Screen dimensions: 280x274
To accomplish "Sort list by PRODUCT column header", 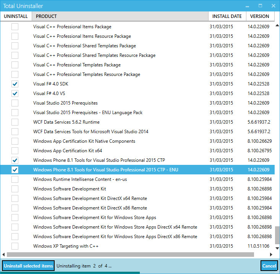I will coord(120,16).
